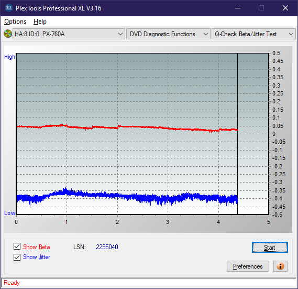Viewport: 298px width, 289px height.
Task: Toggle the Show Beta checkbox
Action: click(17, 246)
